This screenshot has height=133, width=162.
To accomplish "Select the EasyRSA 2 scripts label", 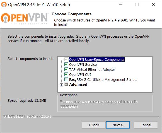I will click(103, 80).
